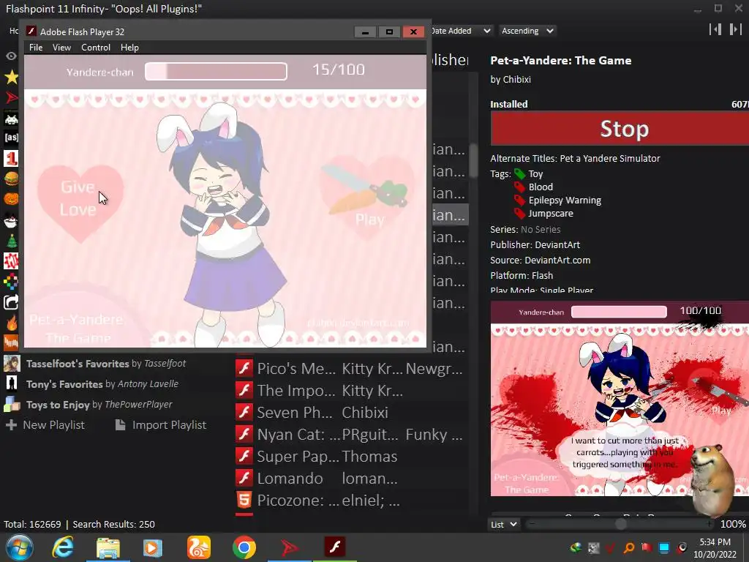
Task: Click the eye icon in the playlist sidebar
Action: (x=11, y=56)
